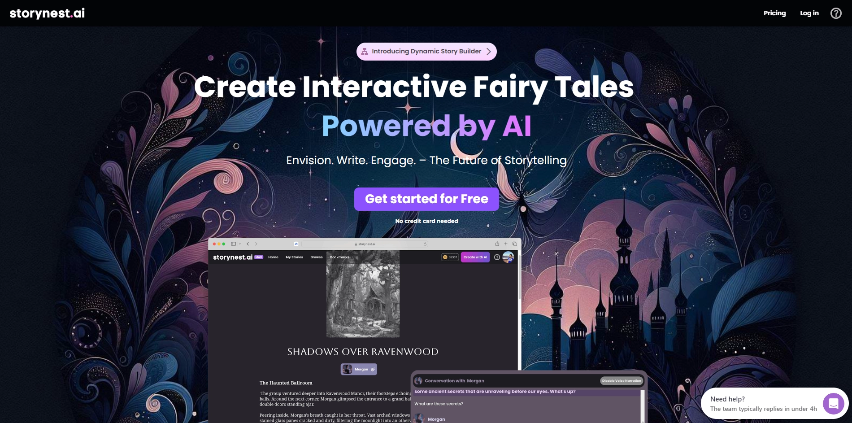
Task: Open the help question mark icon in header
Action: (x=836, y=13)
